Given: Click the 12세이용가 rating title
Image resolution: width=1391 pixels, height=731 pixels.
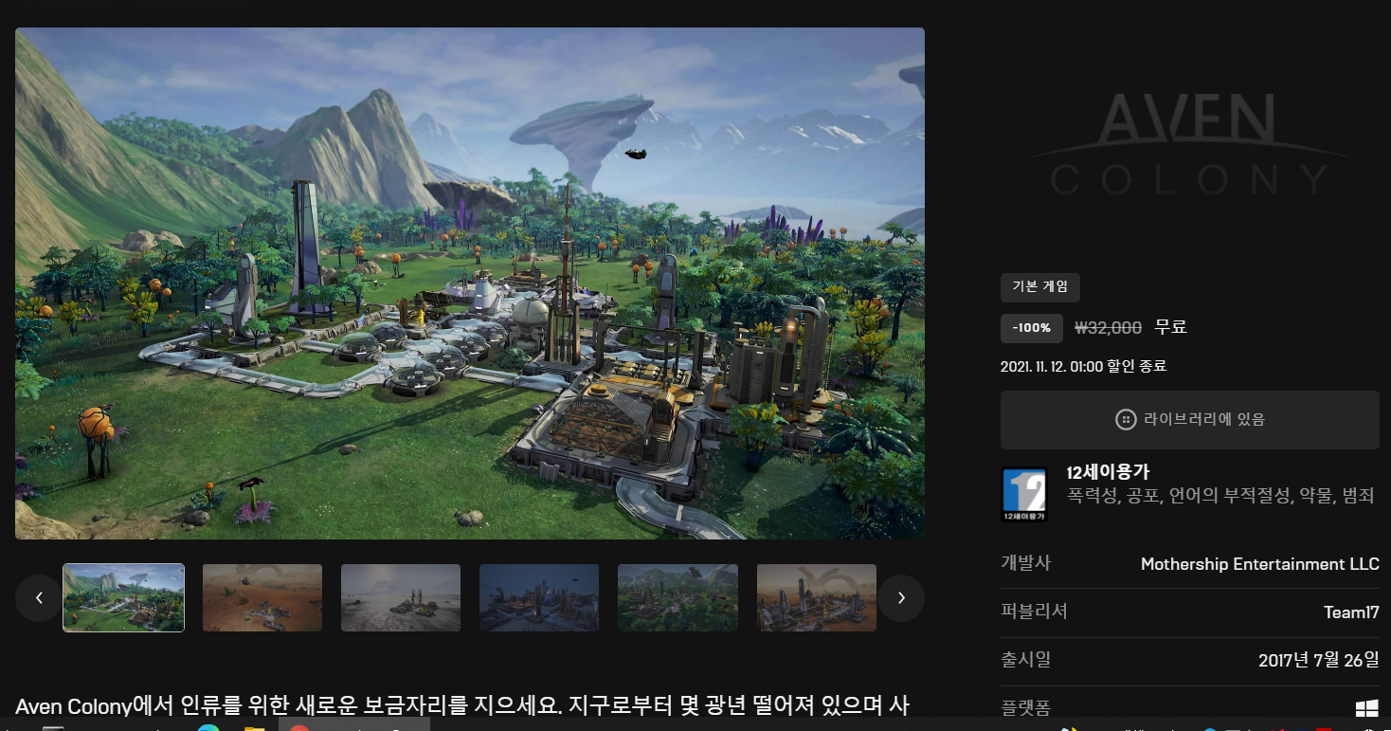Looking at the screenshot, I should click(1108, 472).
